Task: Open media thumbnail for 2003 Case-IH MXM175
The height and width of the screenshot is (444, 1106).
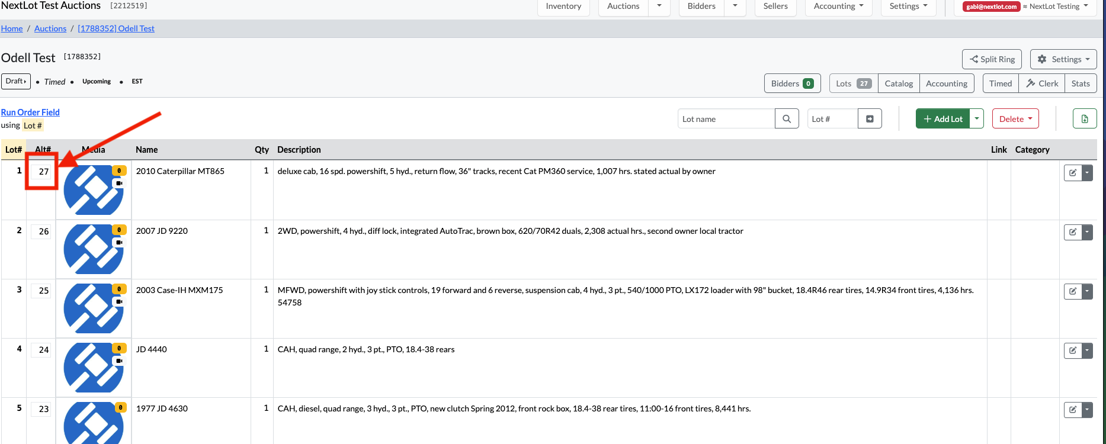Action: click(93, 308)
